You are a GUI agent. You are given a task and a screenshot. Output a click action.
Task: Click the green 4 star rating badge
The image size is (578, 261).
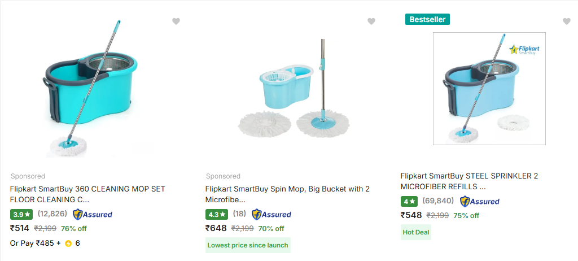[409, 201]
